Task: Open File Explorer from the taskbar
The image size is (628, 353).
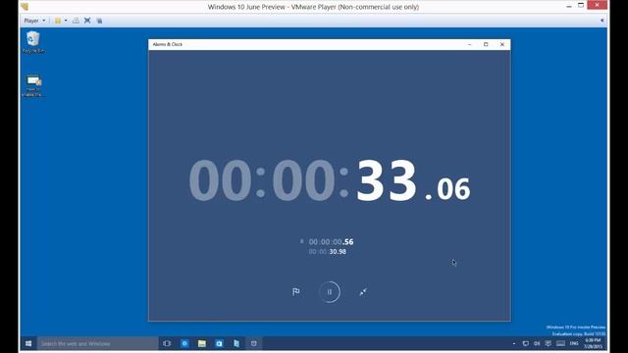Action: (x=202, y=343)
